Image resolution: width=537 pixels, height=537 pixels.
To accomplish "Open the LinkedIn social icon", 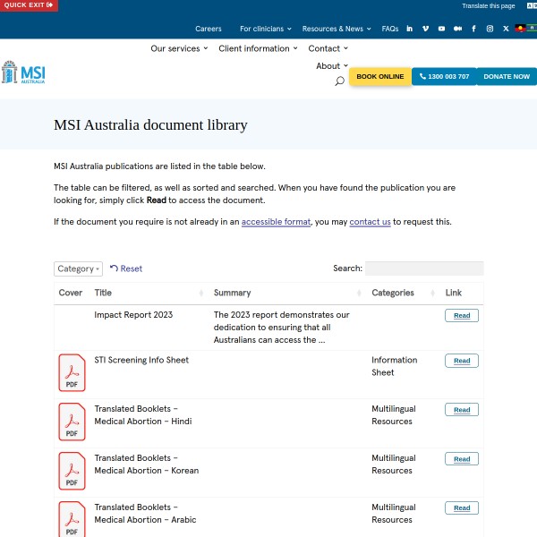I will click(x=410, y=29).
